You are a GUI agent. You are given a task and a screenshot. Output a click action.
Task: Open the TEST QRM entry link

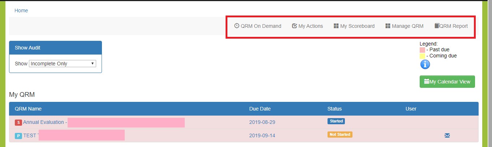tap(30, 135)
